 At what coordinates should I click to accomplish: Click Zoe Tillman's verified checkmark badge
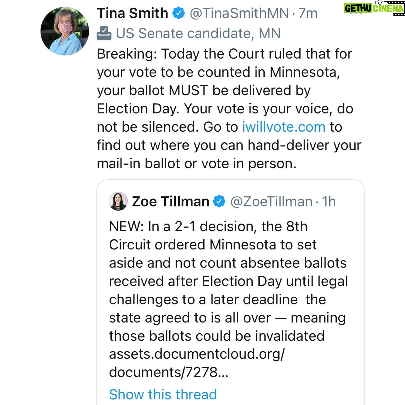click(x=219, y=201)
